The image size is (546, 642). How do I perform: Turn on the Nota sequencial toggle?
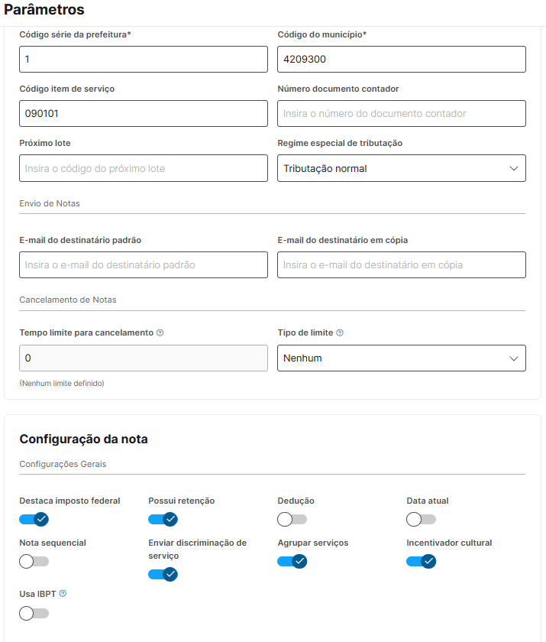[x=34, y=562]
